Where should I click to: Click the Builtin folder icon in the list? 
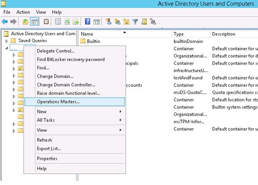[x=83, y=41]
